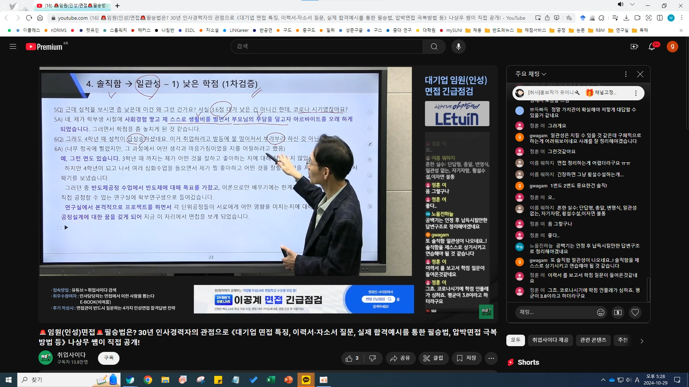The image size is (689, 387).
Task: Click the Super Chat dollar icon
Action: pos(618,312)
